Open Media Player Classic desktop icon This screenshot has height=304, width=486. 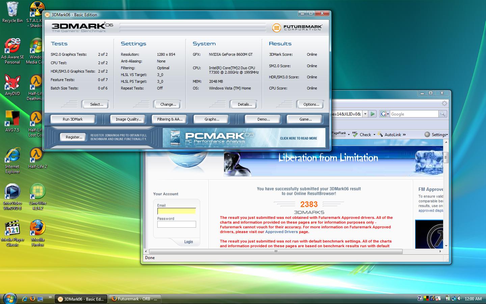[12, 234]
